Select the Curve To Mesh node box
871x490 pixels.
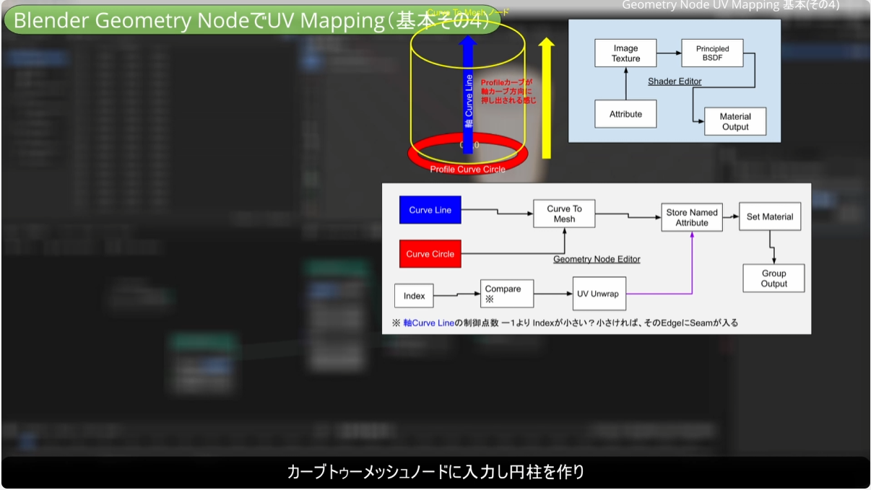564,214
